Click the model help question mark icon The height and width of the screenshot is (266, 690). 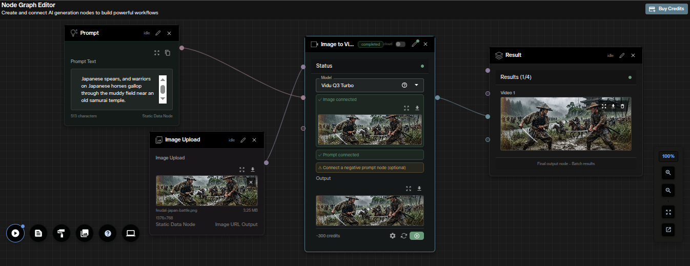coord(404,85)
